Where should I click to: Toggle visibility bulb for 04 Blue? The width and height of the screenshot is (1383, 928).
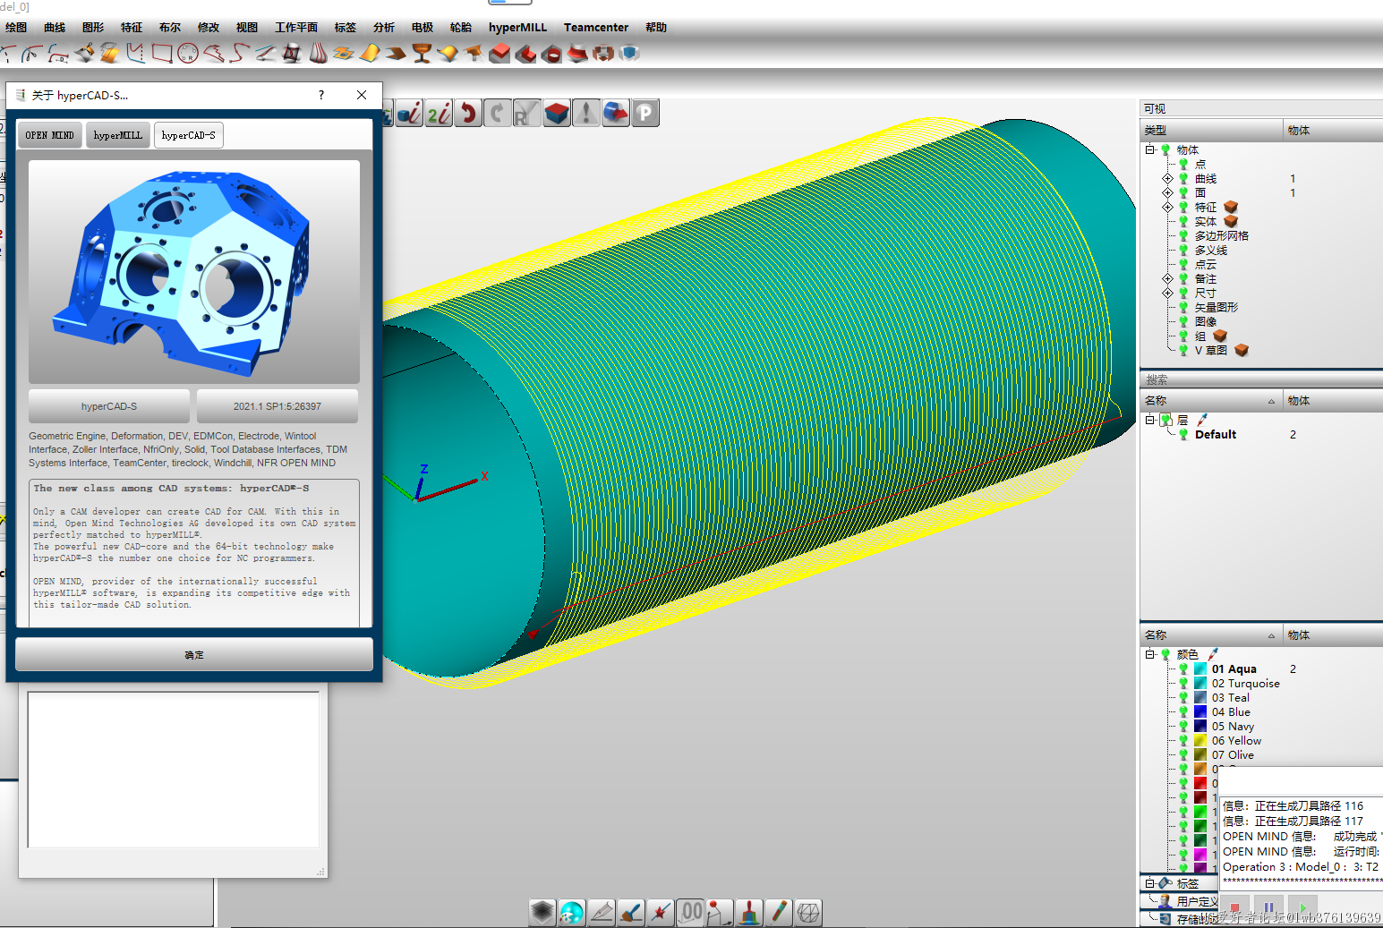[x=1183, y=712]
